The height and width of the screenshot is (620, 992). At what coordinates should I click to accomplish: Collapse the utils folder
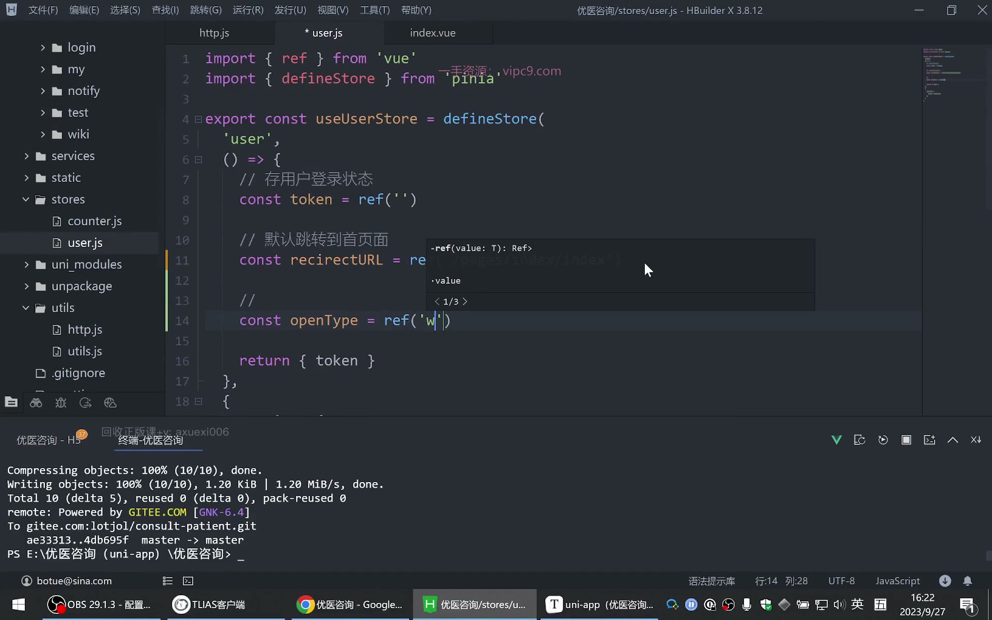click(26, 308)
